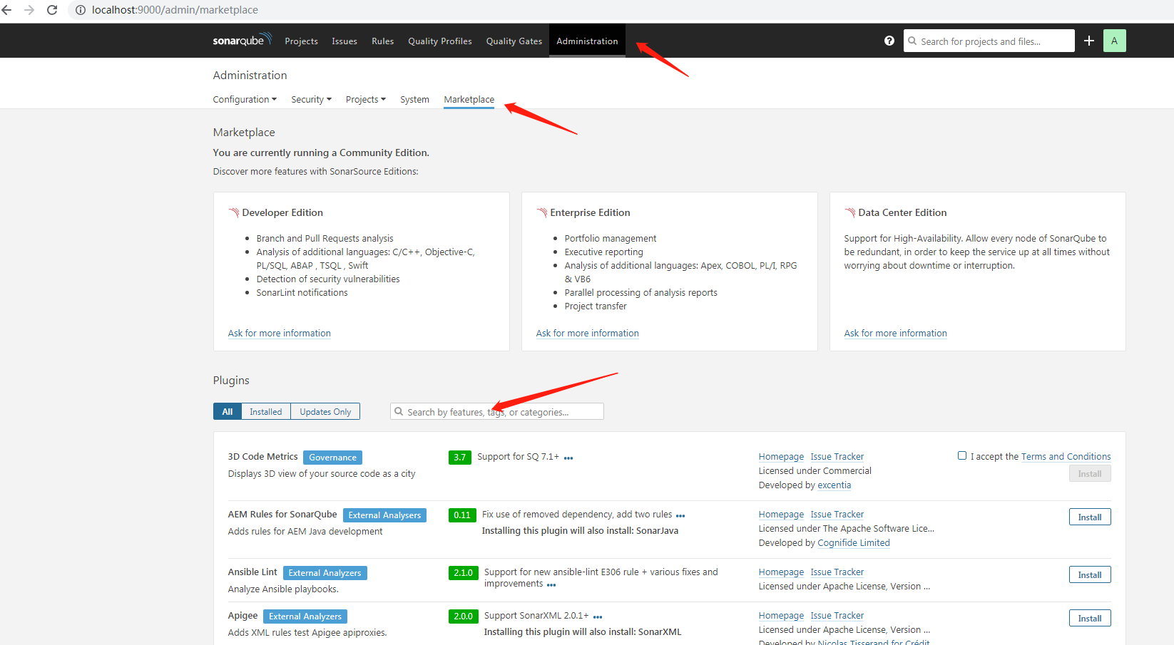
Task: Click the SonarQube logo
Action: pyautogui.click(x=243, y=40)
